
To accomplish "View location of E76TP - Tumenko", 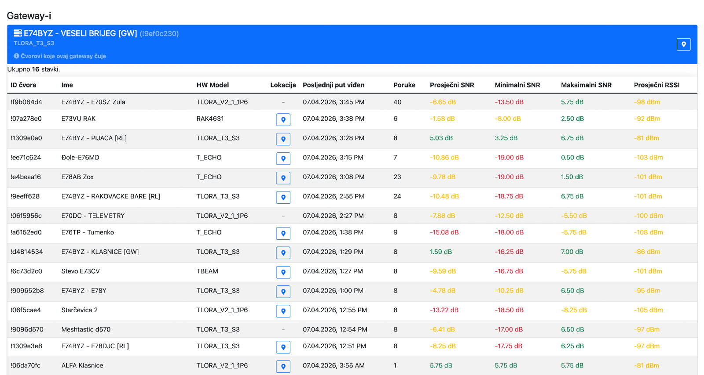I will [x=283, y=233].
